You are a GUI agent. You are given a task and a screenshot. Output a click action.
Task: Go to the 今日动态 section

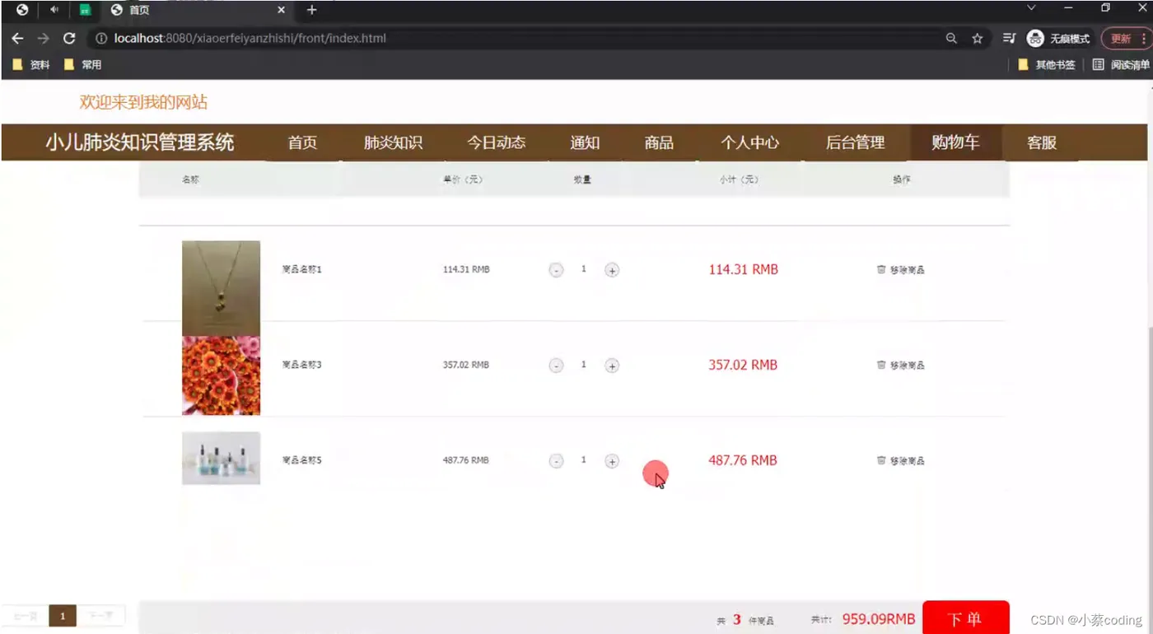coord(496,142)
